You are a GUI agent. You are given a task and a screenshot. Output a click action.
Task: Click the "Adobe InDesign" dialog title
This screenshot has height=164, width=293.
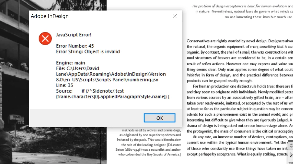pos(50,16)
